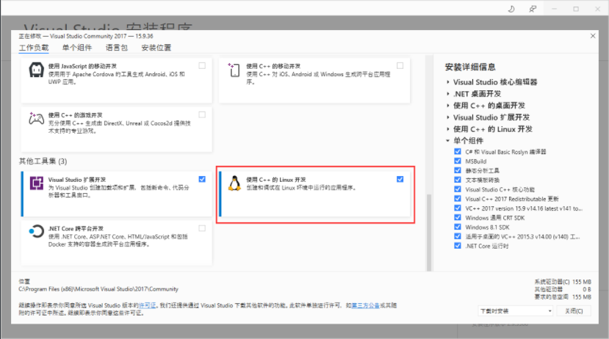
Task: Click the install path C:\Program Files (x86) text
Action: 98,289
